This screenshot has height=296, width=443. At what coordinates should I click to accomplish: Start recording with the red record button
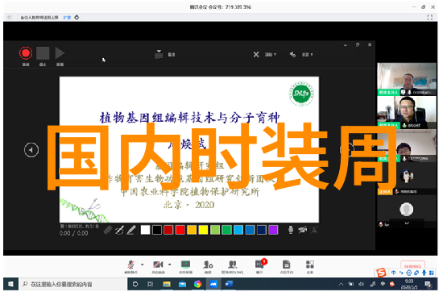coord(26,53)
